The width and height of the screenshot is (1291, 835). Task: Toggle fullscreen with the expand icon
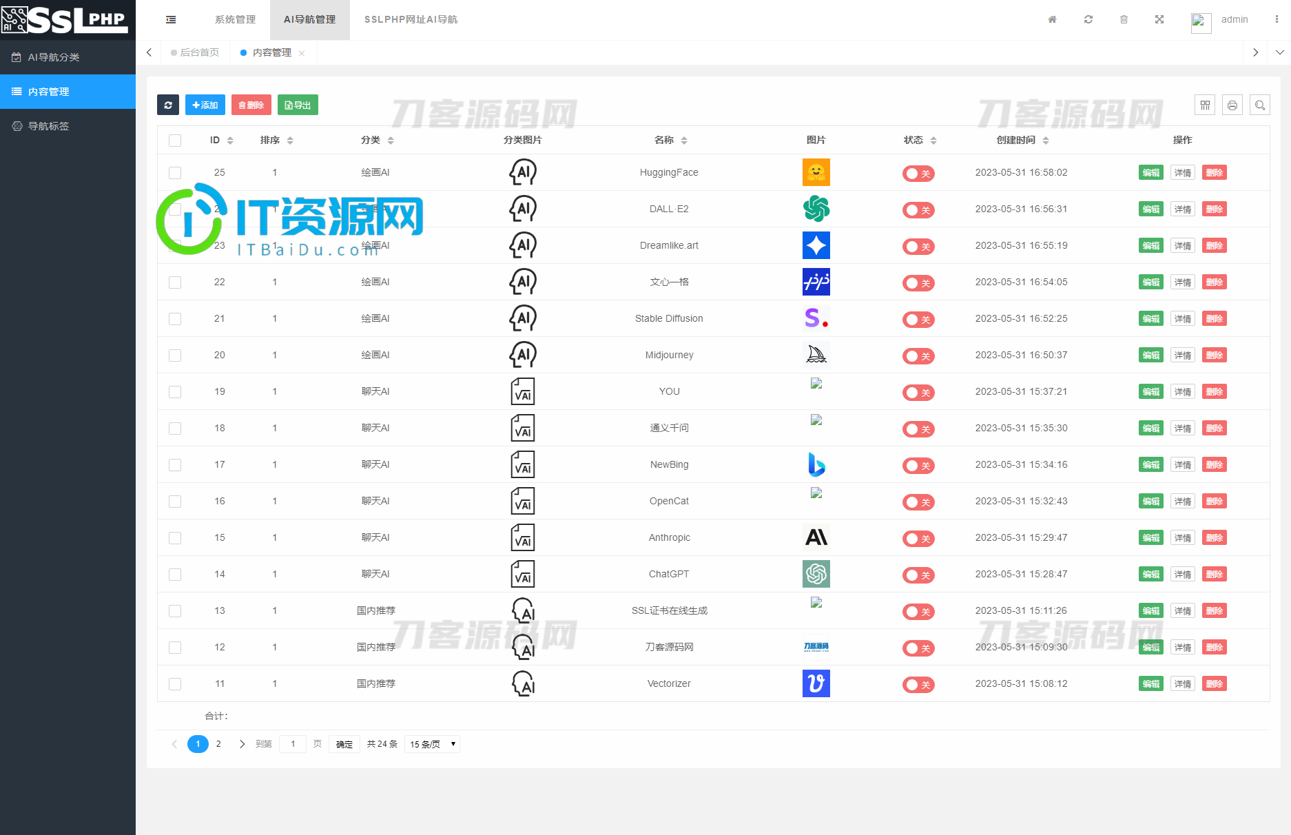[x=1159, y=19]
